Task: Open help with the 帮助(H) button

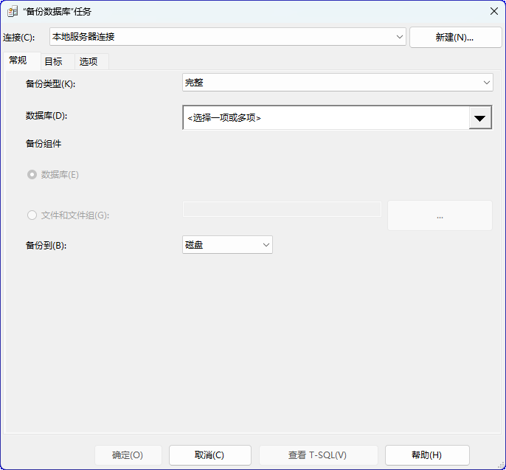Action: pyautogui.click(x=427, y=455)
